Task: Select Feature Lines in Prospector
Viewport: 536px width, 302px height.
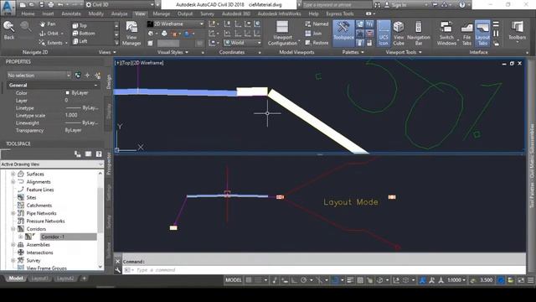Action: click(x=40, y=190)
